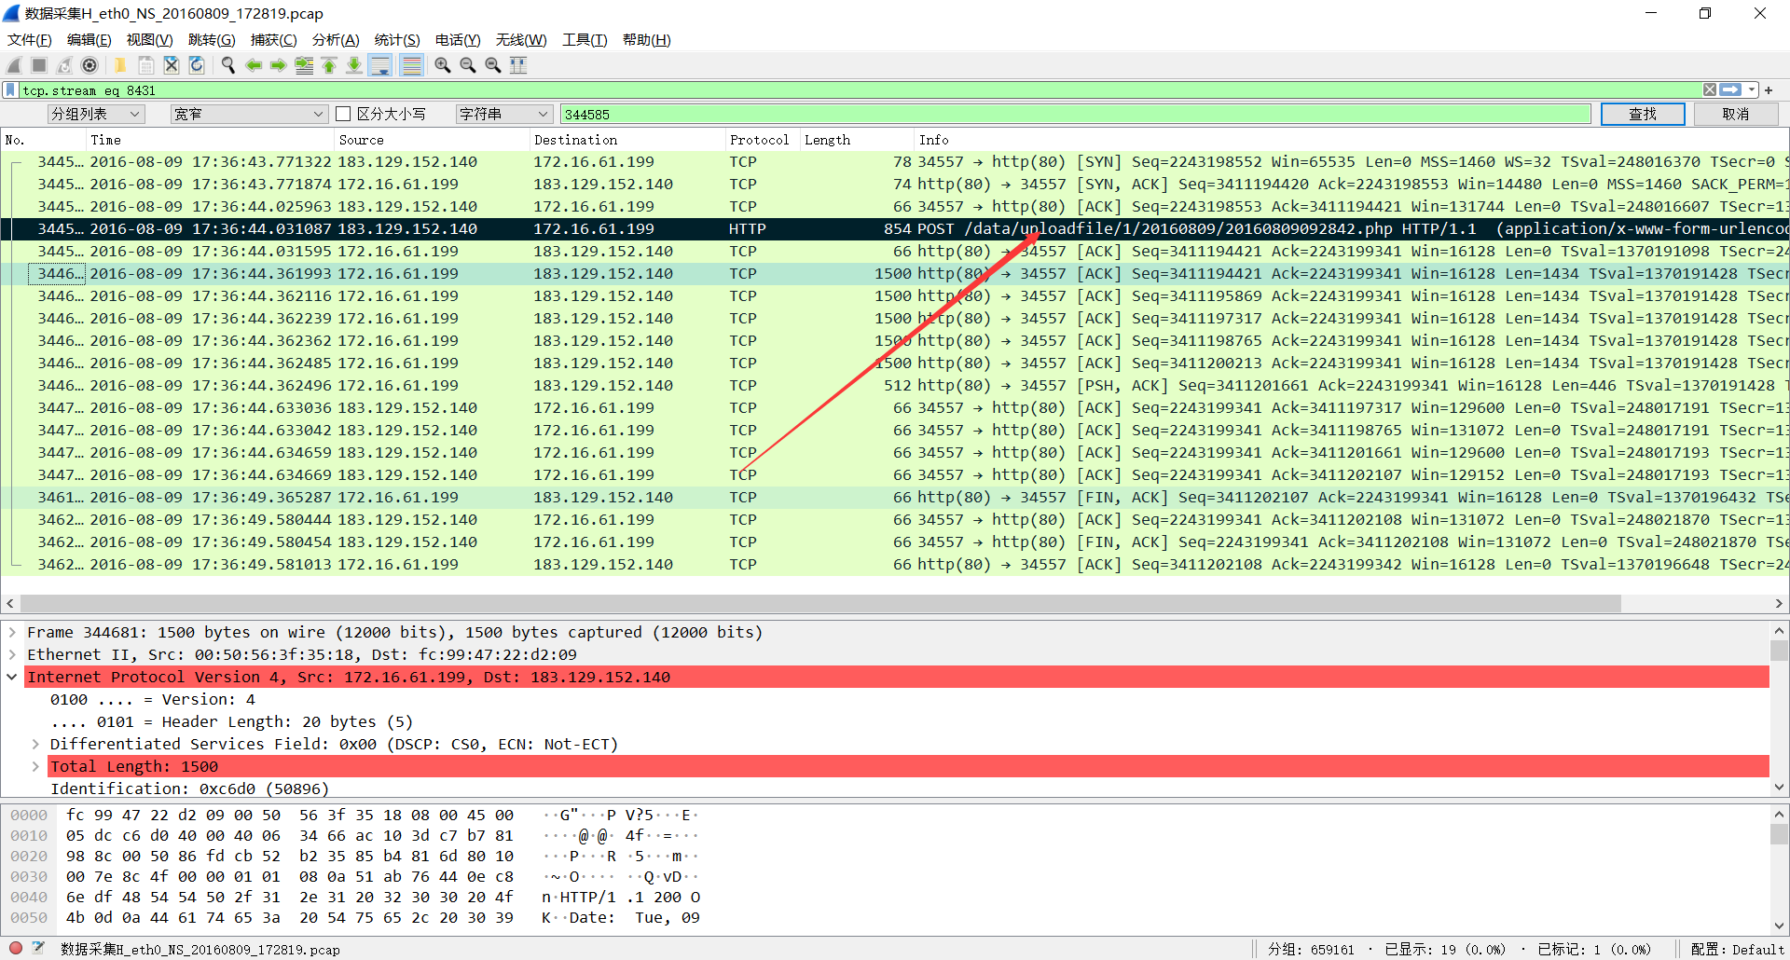Expand the Differentiated Services Field row
The image size is (1790, 960).
(35, 744)
